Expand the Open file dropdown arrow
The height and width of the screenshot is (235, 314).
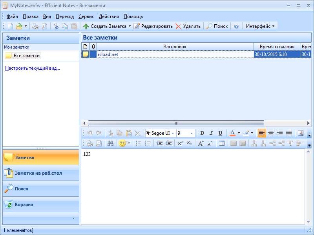[26, 26]
